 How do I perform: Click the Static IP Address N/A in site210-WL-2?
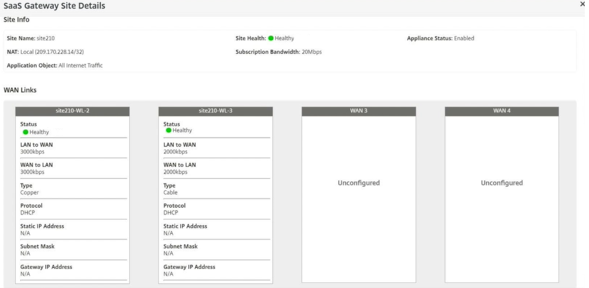[25, 233]
